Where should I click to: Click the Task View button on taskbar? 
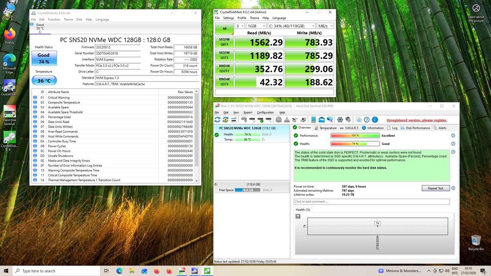pos(106,271)
